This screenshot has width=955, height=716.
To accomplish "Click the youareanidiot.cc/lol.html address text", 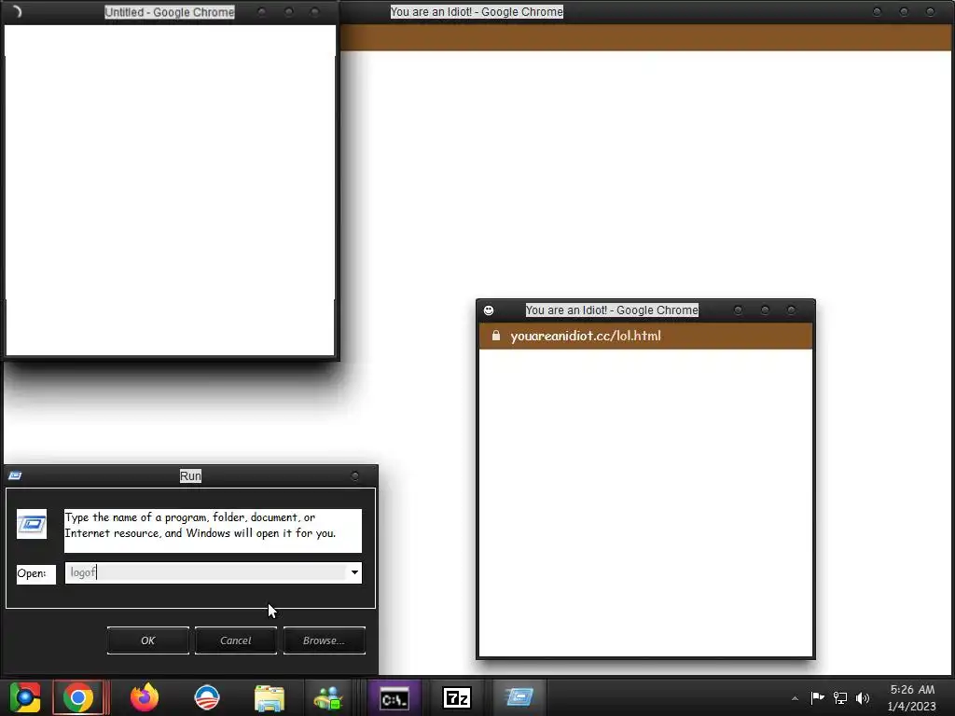I will 586,336.
